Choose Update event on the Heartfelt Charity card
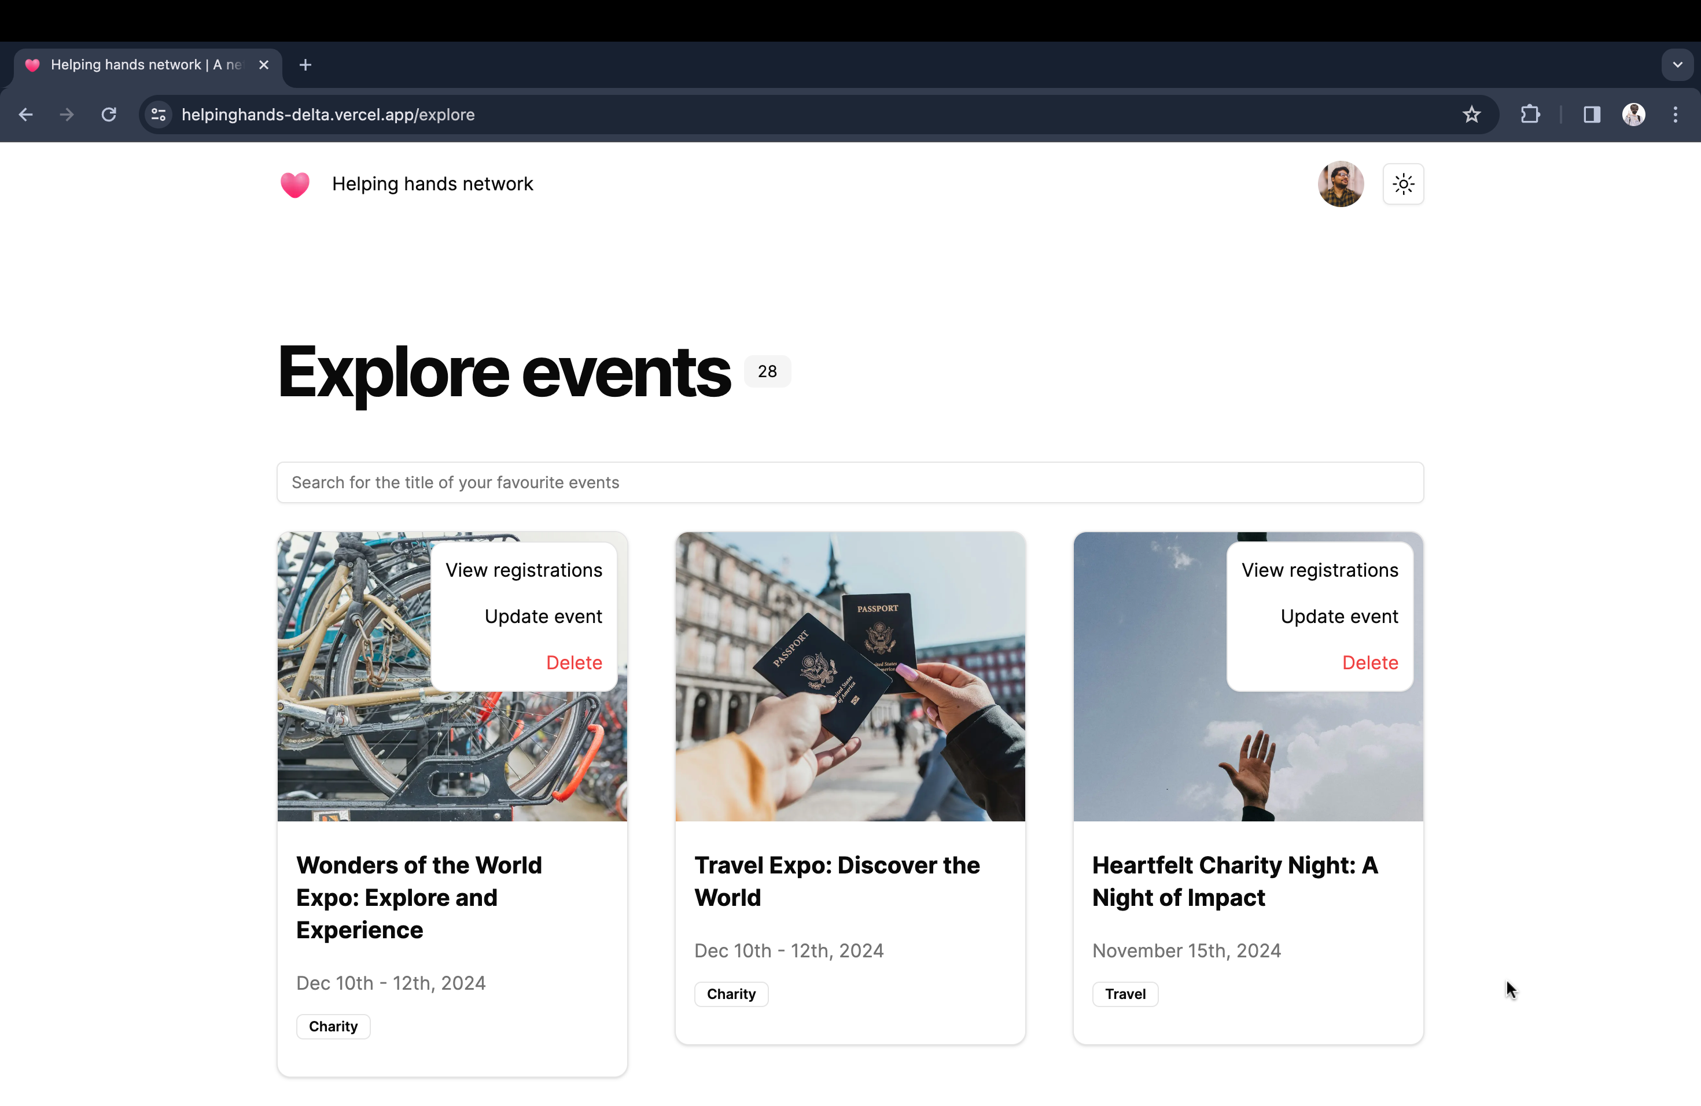Viewport: 1701px width, 1106px height. point(1339,617)
